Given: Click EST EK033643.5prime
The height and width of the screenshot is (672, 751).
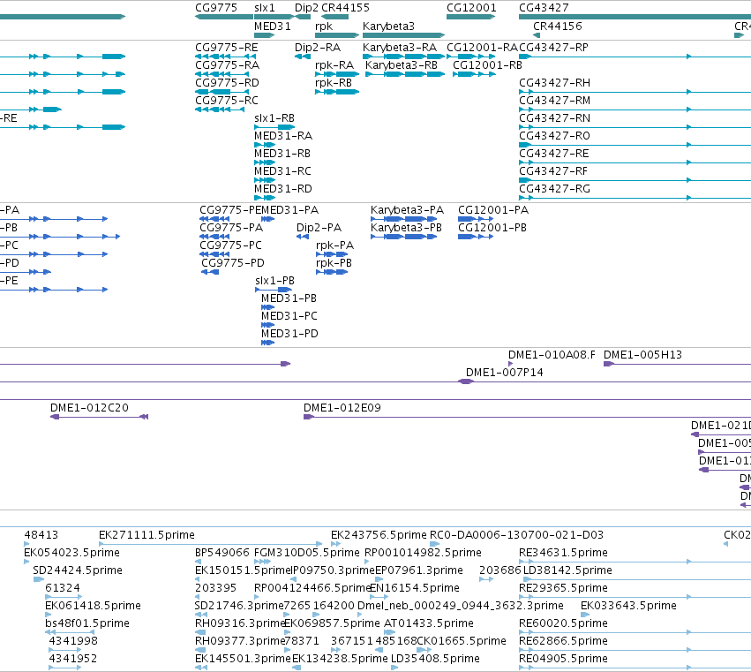Looking at the screenshot, I should point(628,606).
